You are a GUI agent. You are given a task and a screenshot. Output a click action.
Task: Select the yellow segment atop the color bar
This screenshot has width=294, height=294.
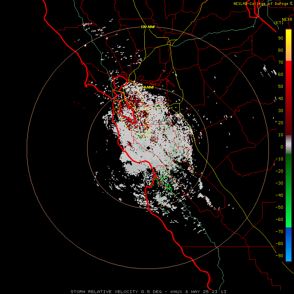click(x=288, y=45)
